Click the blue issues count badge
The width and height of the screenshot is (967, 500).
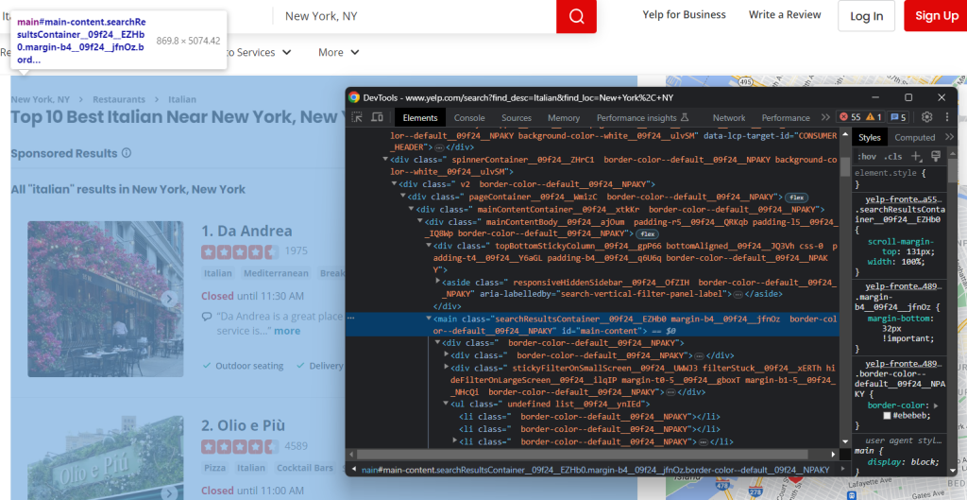tap(898, 117)
